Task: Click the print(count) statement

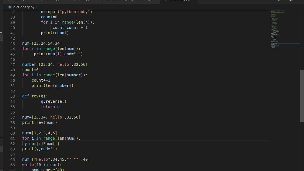Action: 55,33
